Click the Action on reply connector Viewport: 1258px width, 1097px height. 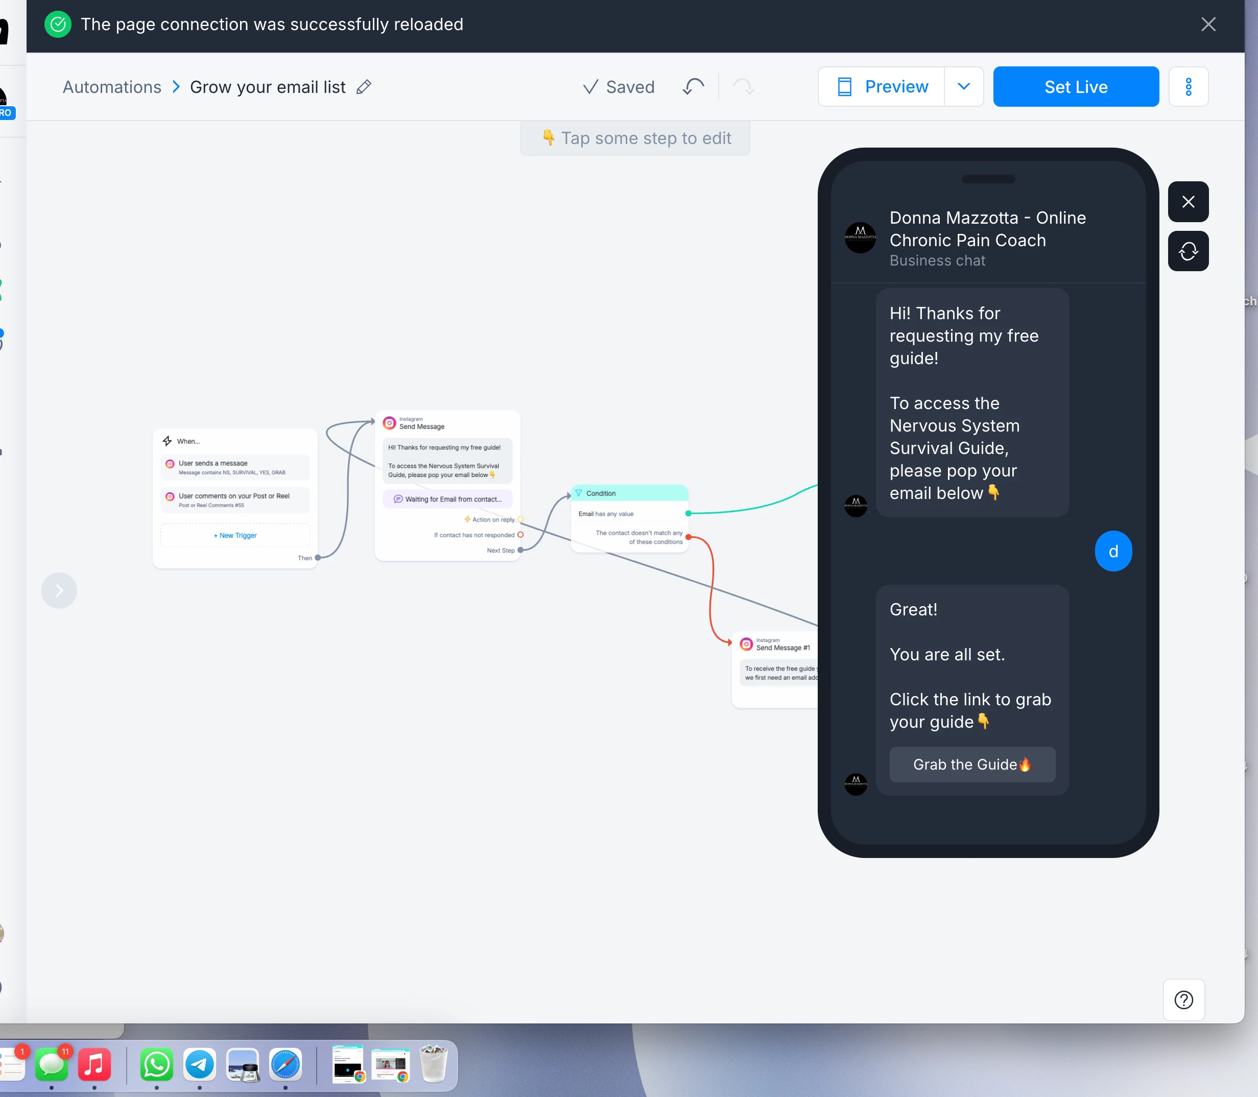point(520,520)
